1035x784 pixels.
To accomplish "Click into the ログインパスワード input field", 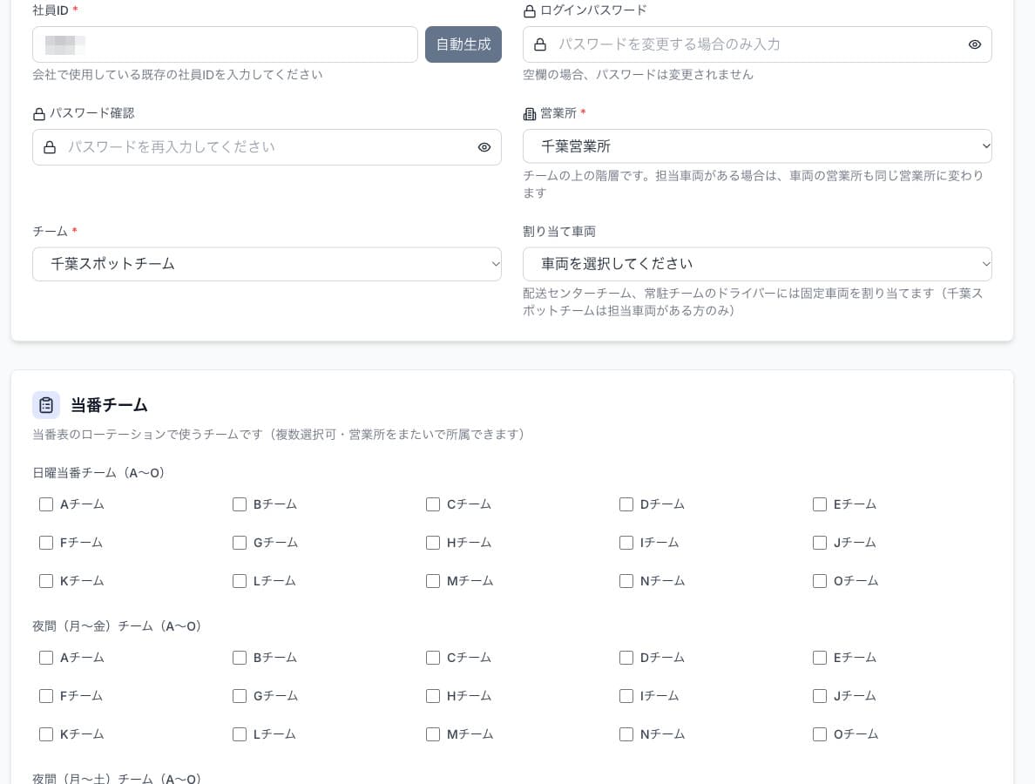I will tap(757, 44).
